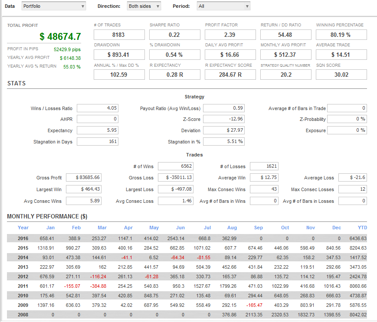Click the Jun column header
Screen dimensions: 377x322
click(x=180, y=228)
